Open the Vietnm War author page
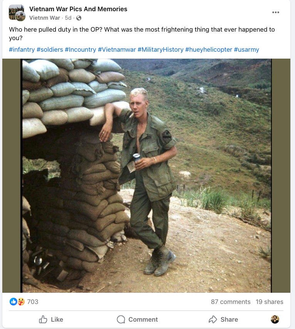Viewport: 295px width, 329px height. pos(45,18)
